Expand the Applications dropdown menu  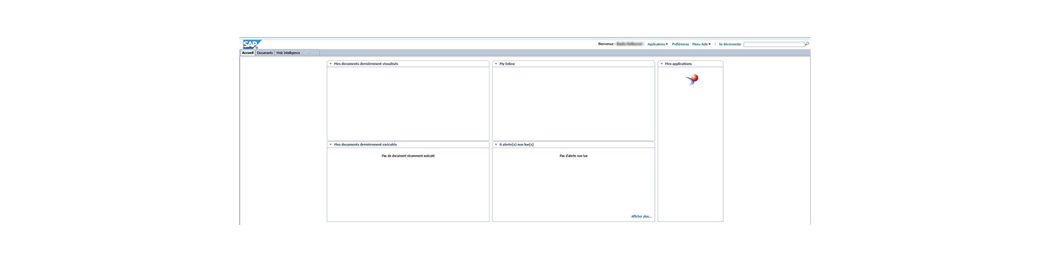tap(657, 44)
